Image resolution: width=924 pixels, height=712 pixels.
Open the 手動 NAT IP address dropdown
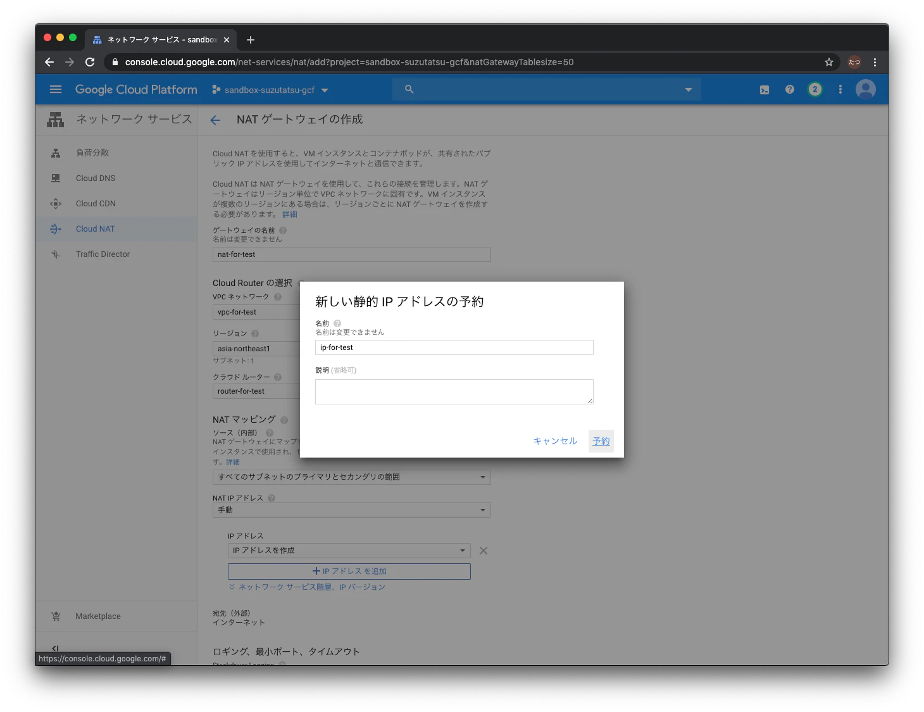click(352, 510)
